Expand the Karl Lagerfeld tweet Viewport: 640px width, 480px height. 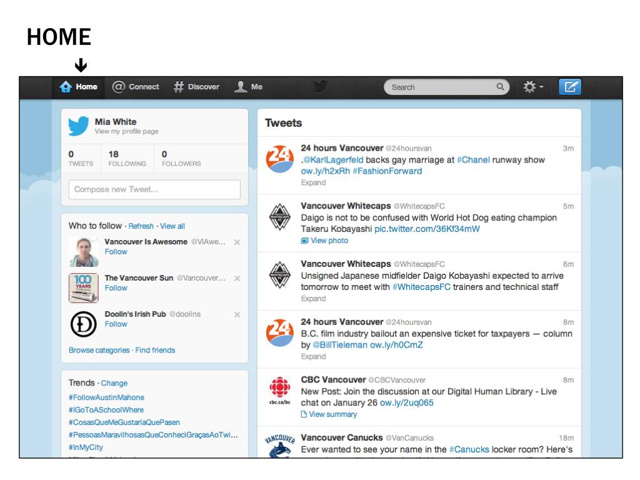[x=314, y=182]
